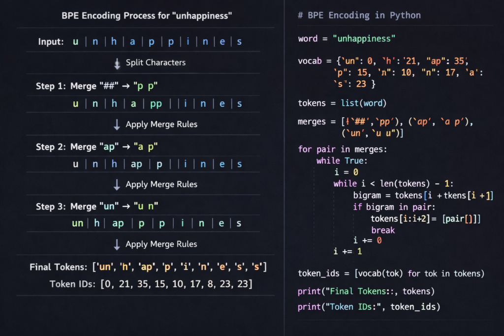Click the "# BPE Encoding in Python" comment
The height and width of the screenshot is (336, 504).
coord(359,15)
